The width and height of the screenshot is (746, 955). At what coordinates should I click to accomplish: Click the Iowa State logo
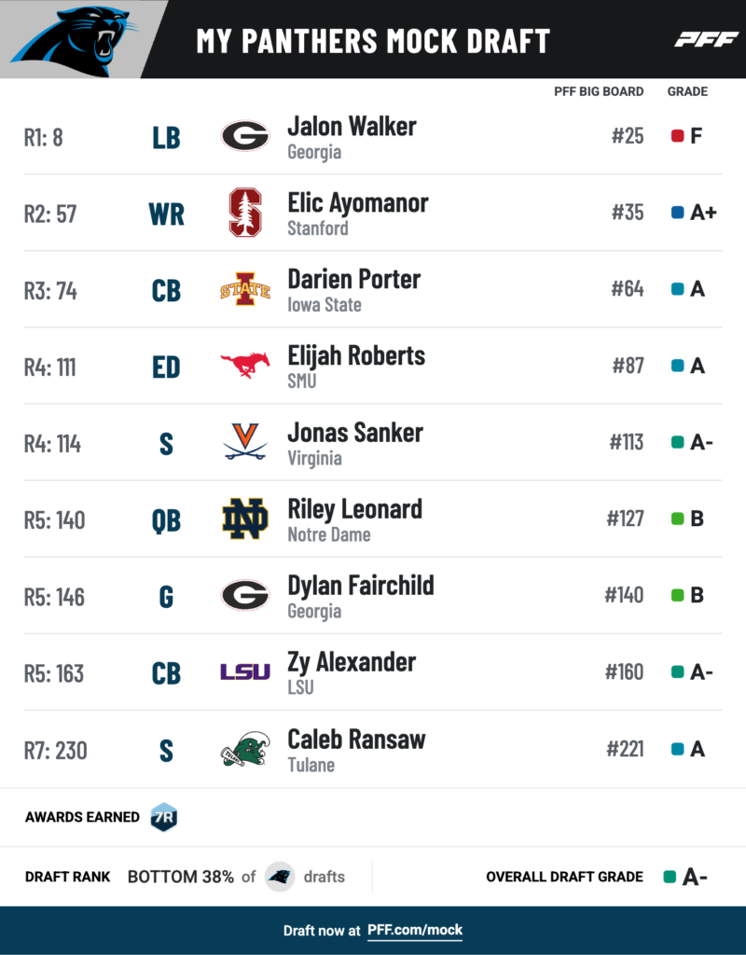tap(245, 289)
